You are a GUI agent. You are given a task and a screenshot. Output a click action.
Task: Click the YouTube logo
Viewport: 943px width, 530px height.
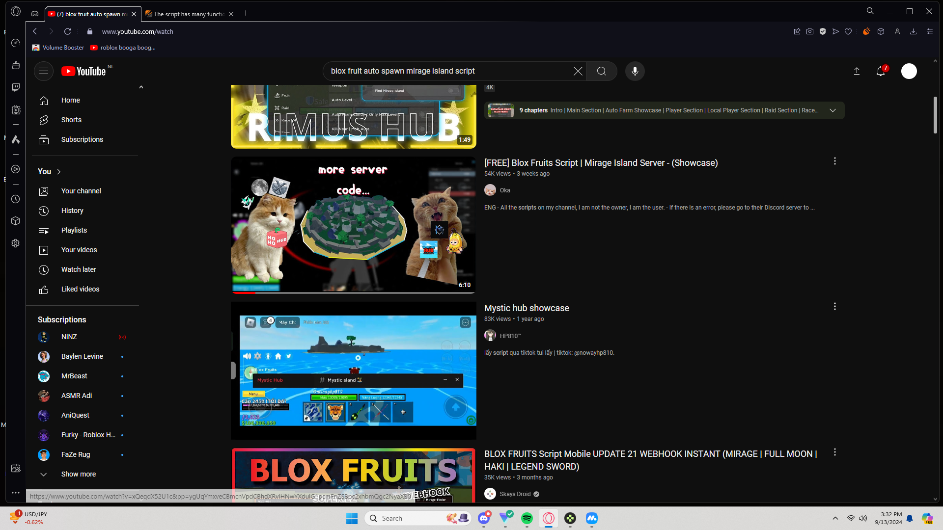(83, 71)
